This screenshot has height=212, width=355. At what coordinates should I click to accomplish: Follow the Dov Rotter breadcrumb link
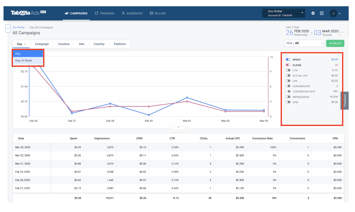coord(19,27)
